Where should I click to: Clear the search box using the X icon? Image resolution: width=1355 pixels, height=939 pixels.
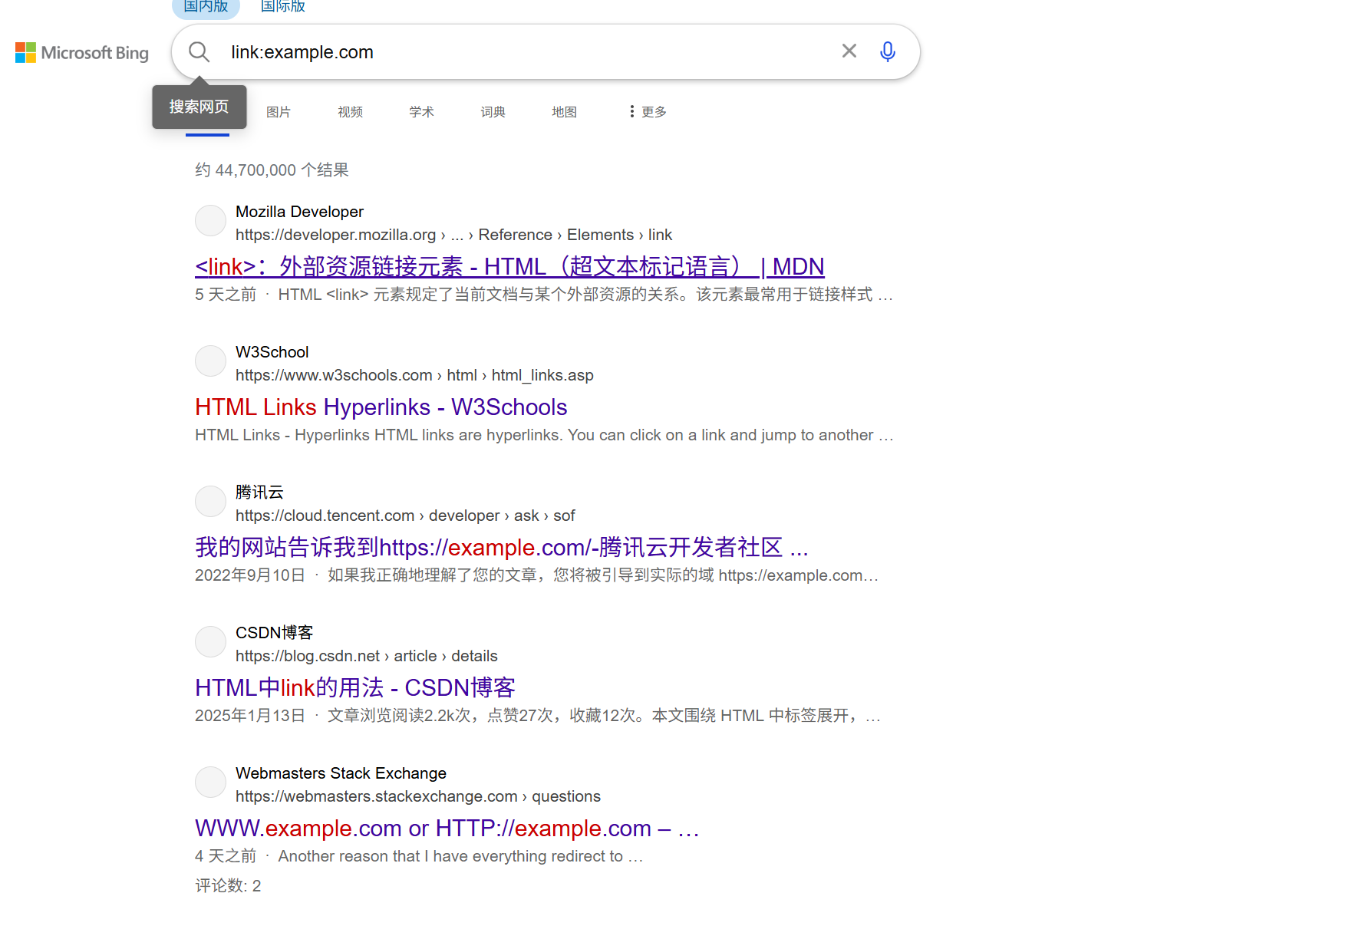point(849,51)
